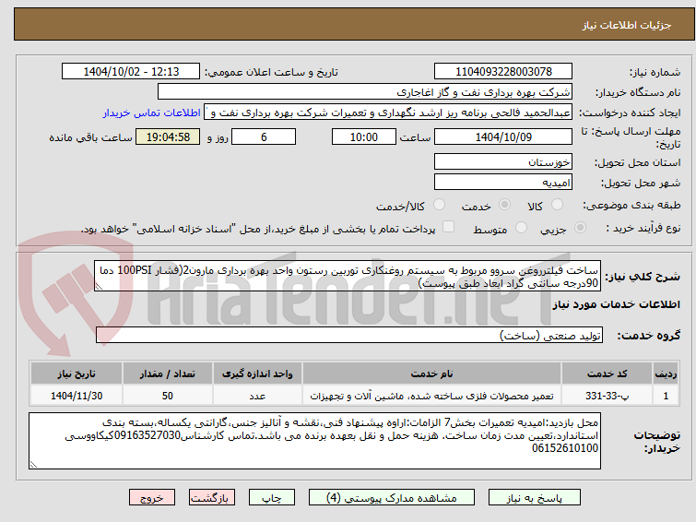696x522 pixels.
Task: Click the request creator field
Action: (x=388, y=113)
